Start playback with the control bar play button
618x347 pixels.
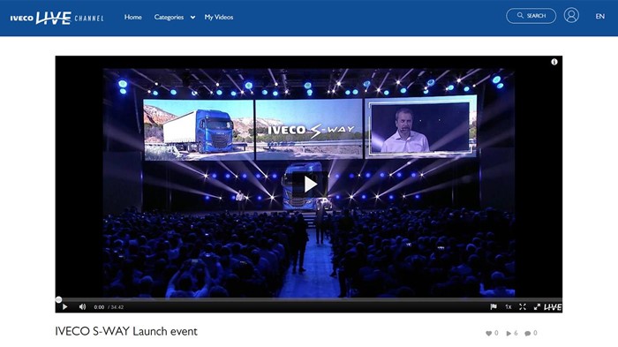pyautogui.click(x=65, y=306)
